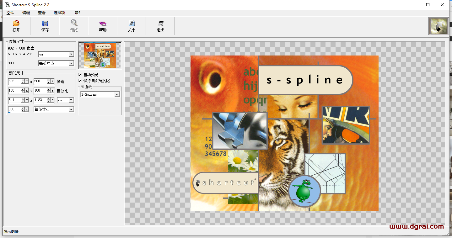Click into the first 100 percent width field
The height and width of the screenshot is (238, 452).
pos(14,91)
